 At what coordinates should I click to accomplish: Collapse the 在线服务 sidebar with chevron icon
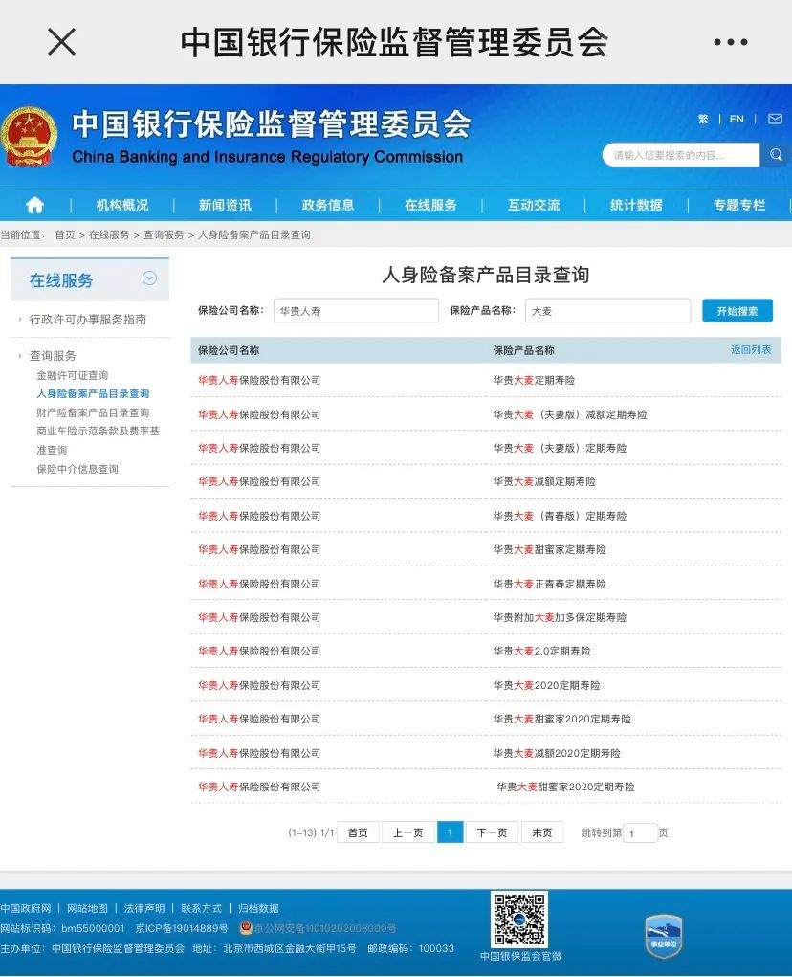[x=149, y=278]
